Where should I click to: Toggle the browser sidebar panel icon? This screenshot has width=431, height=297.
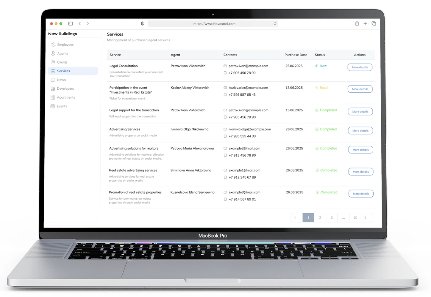[71, 23]
